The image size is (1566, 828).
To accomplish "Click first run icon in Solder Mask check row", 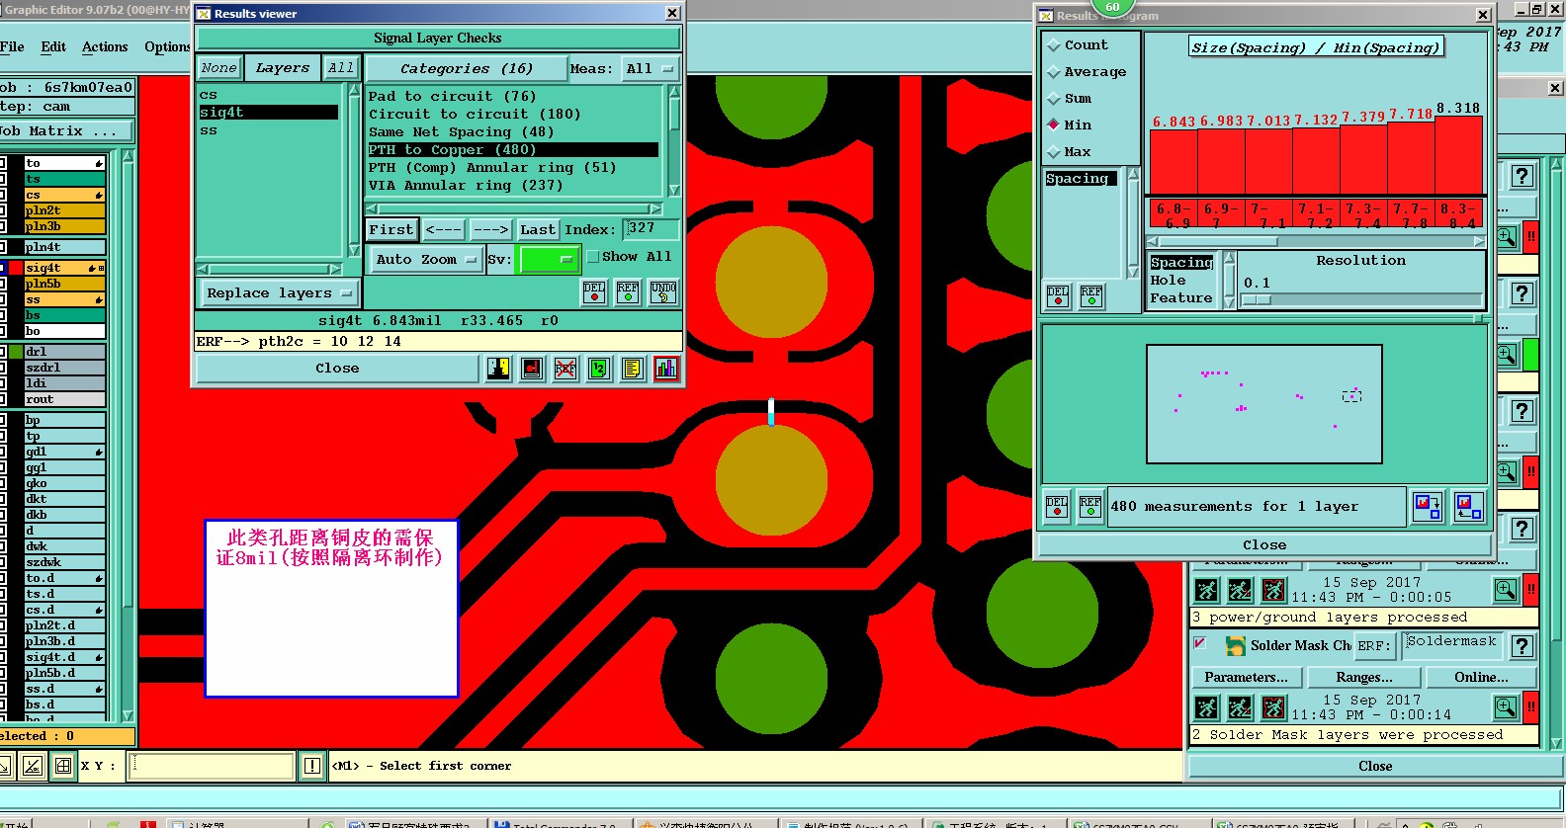I will click(x=1206, y=707).
